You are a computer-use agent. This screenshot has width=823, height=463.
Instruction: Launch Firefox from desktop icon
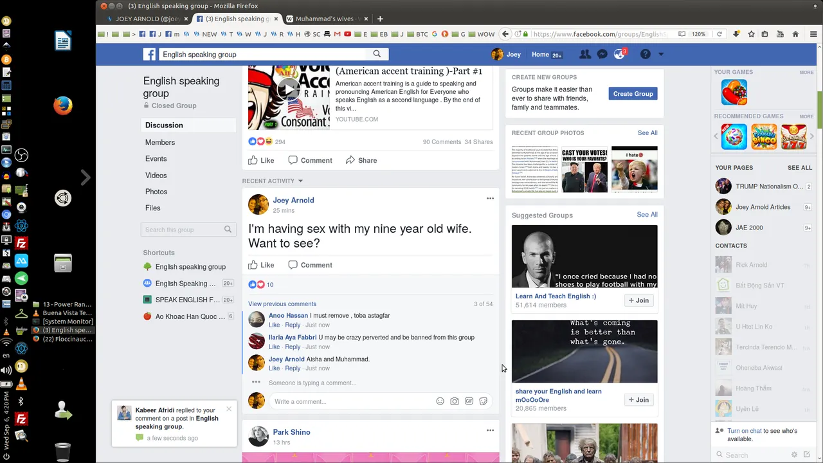point(62,105)
